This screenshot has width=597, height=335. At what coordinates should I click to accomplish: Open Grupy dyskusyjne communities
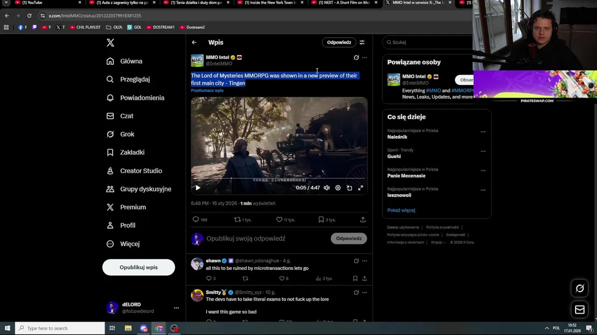[x=139, y=189]
